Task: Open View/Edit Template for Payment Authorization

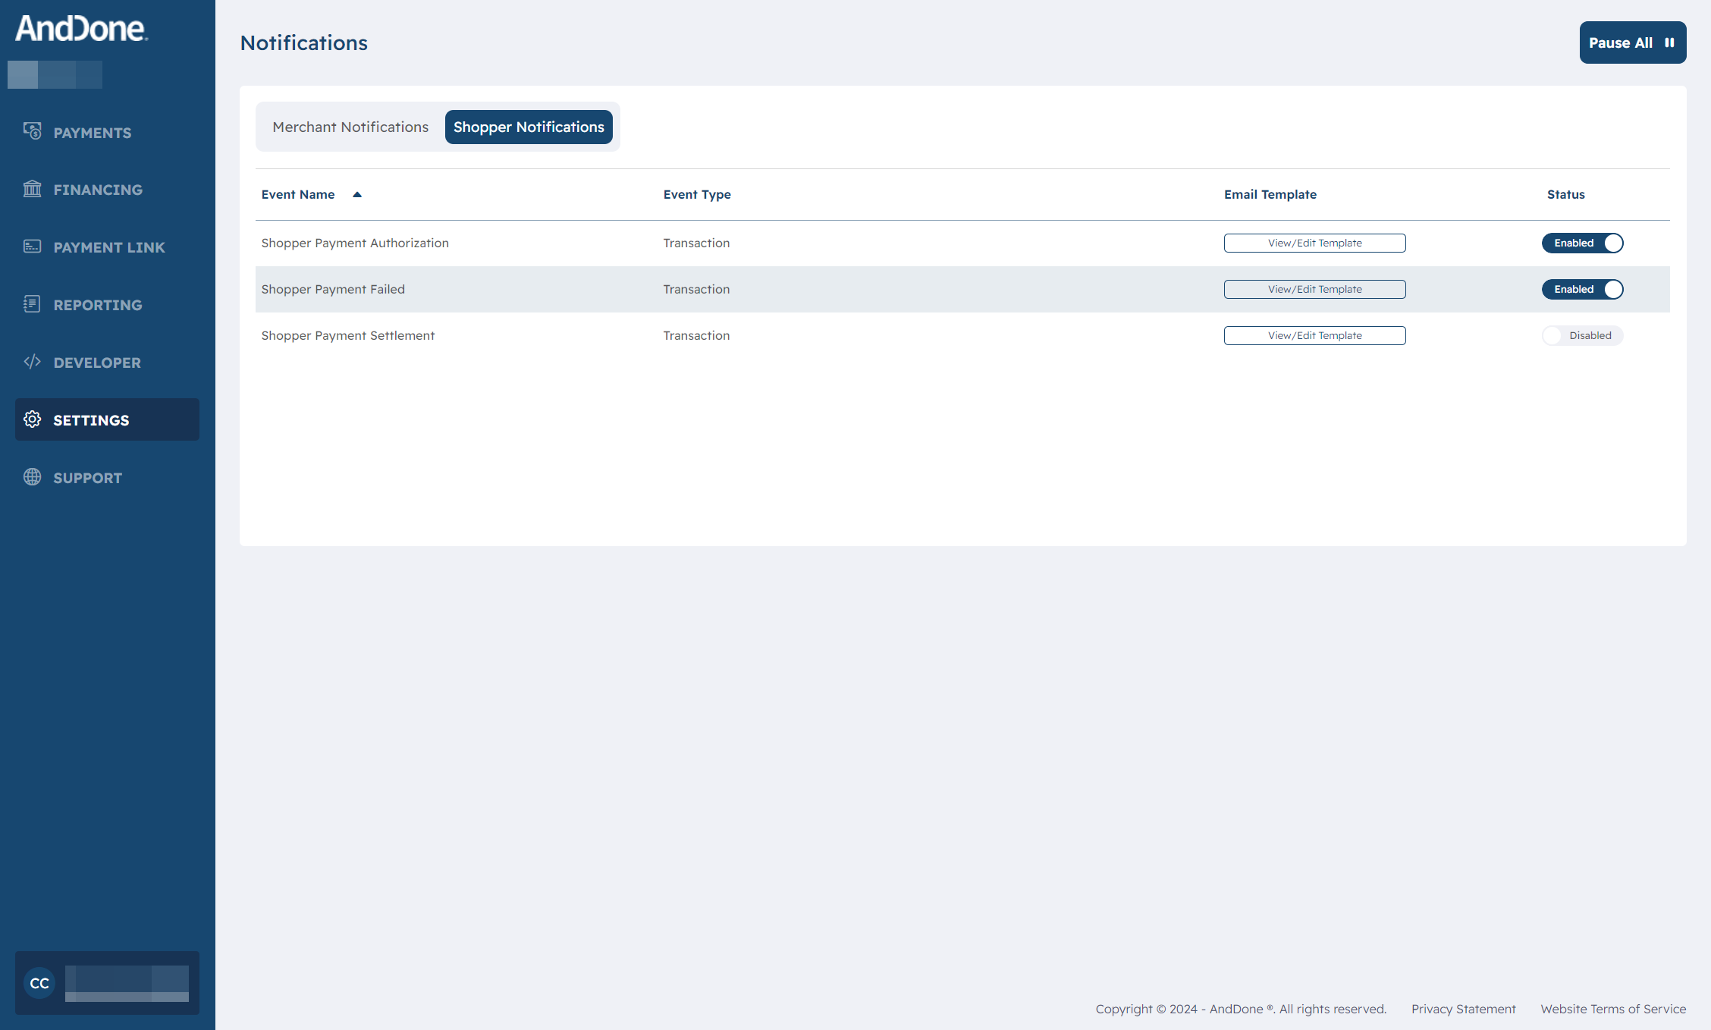Action: pyautogui.click(x=1314, y=242)
